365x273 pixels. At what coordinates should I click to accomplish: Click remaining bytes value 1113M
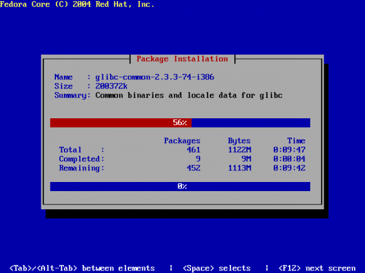point(240,168)
